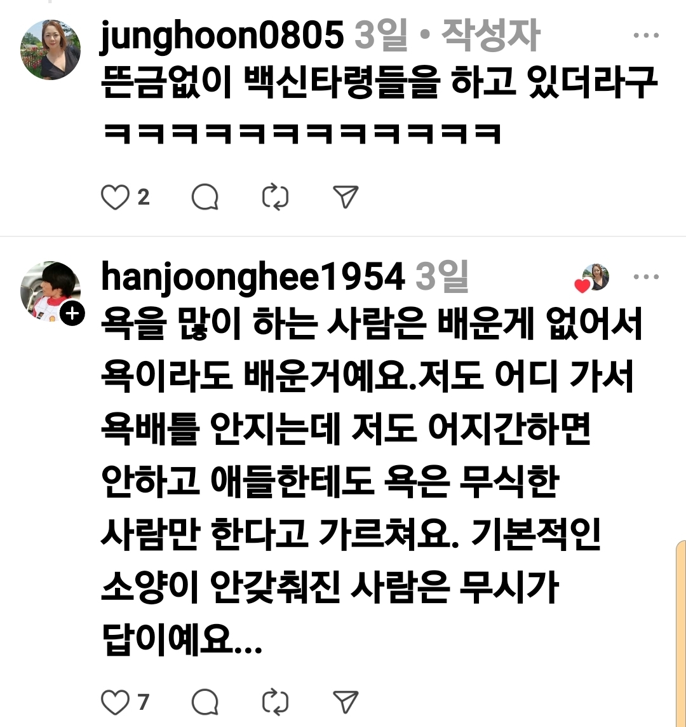Like hanjoonghee1954's comment with heart icon
Screen dimensions: 686x727
[x=115, y=702]
